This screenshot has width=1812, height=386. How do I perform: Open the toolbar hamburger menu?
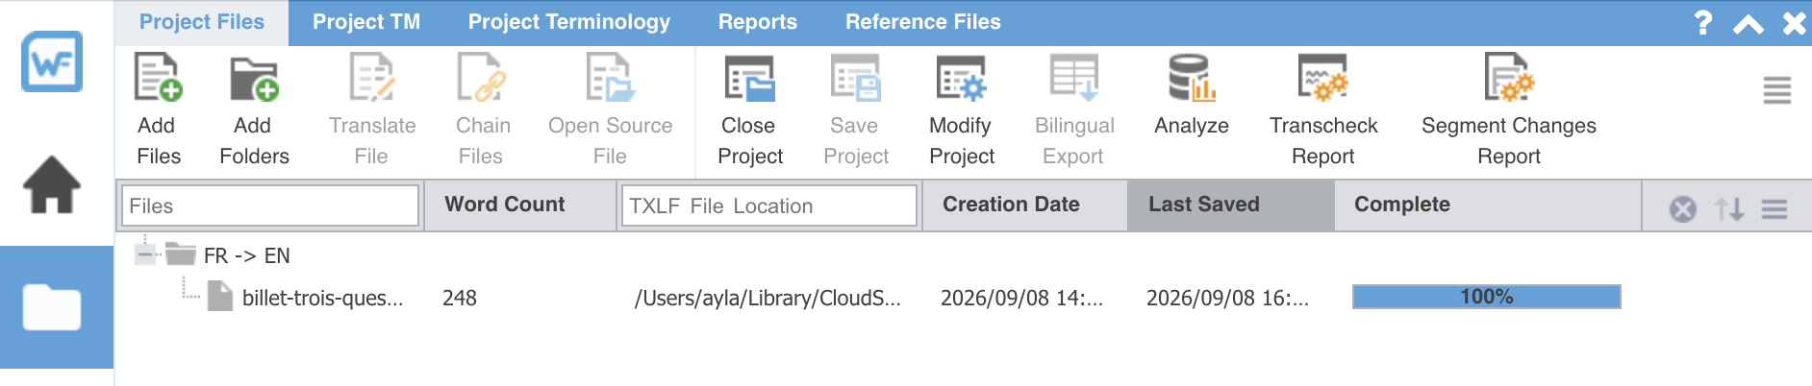click(1776, 90)
